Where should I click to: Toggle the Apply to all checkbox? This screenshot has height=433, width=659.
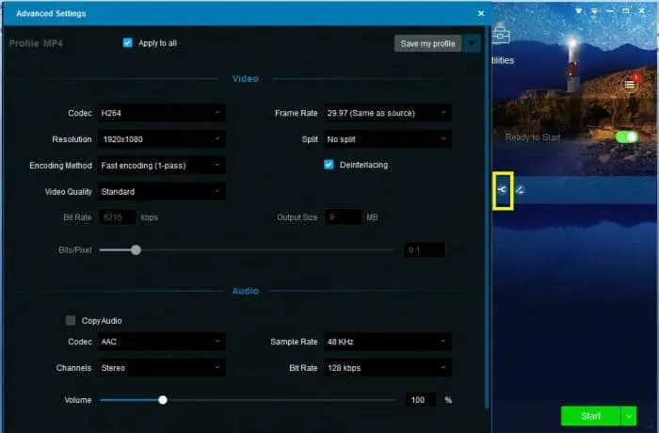128,43
